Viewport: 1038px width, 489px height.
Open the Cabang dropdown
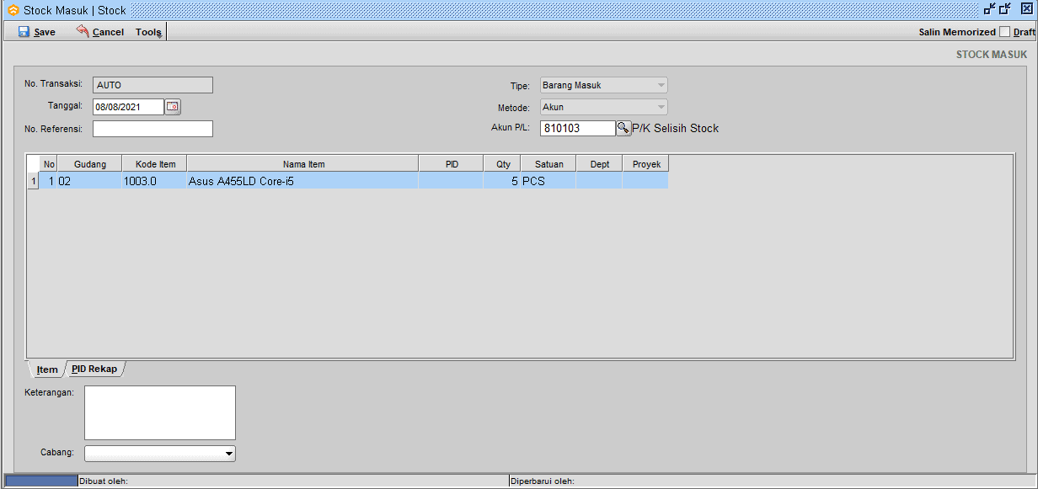click(228, 454)
